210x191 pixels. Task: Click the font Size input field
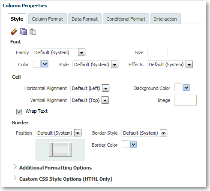tap(157, 52)
